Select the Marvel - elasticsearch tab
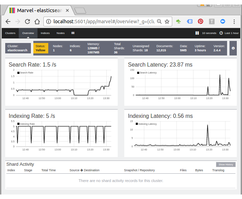This screenshot has height=199, width=242. [39, 10]
